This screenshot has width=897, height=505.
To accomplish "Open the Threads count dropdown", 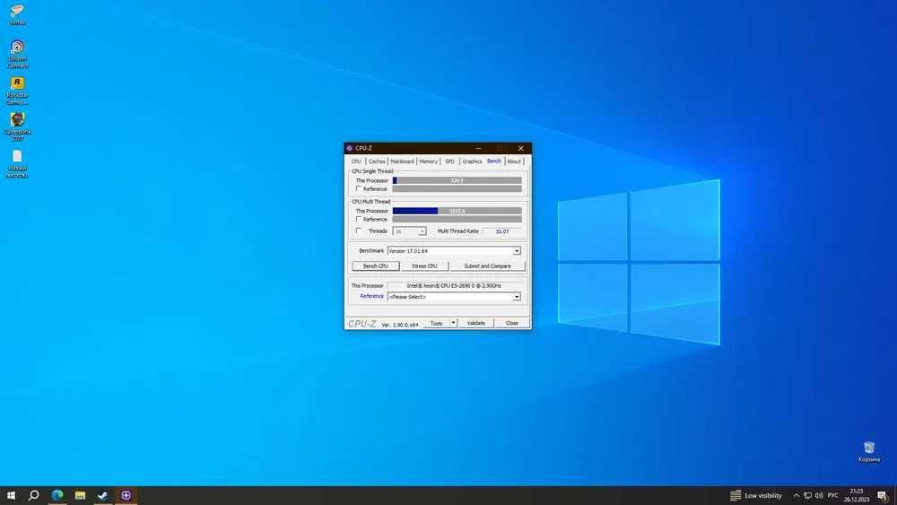I will pyautogui.click(x=409, y=231).
